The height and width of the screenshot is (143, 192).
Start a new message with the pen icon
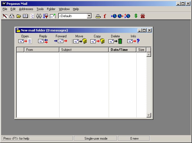click(5, 16)
